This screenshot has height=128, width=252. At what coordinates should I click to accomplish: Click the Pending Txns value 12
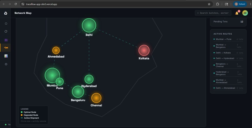[x=242, y=21]
